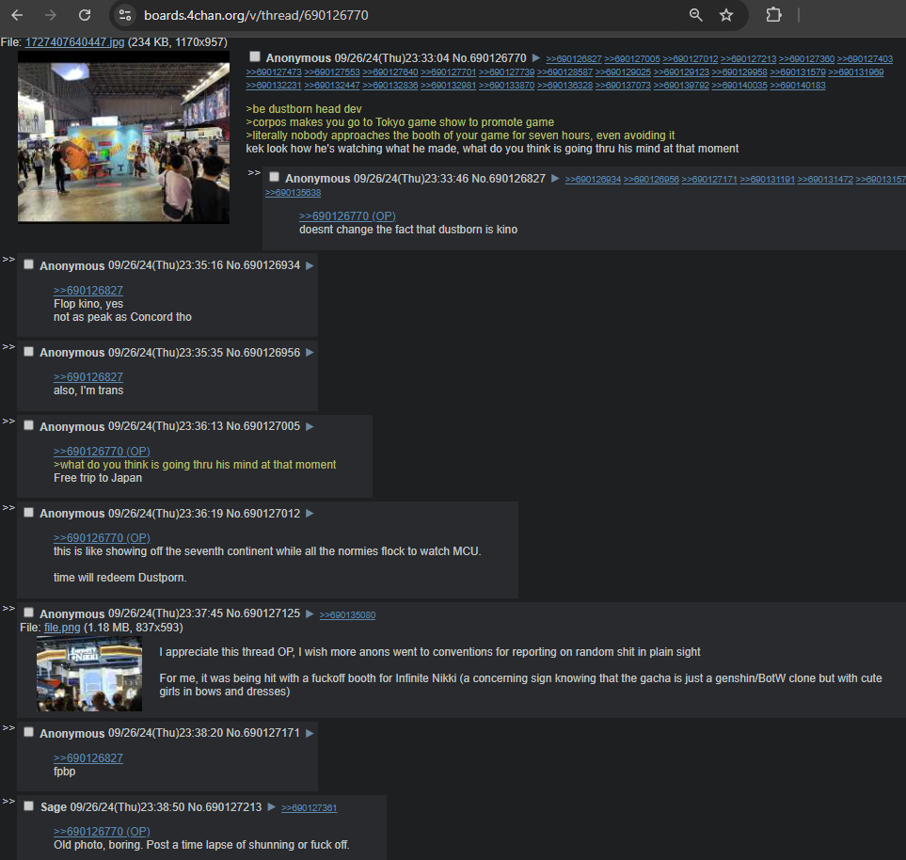Screen dimensions: 906x860
Task: Mark the checkbox of post No.690127005
Action: point(28,425)
